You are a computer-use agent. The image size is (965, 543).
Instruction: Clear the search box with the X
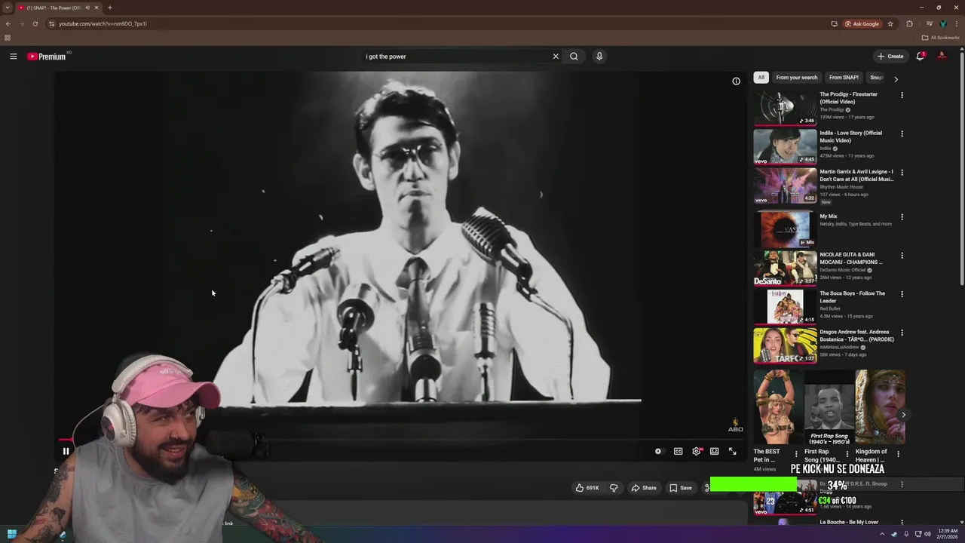pyautogui.click(x=556, y=57)
